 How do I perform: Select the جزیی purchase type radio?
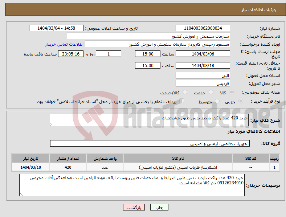coord(241,101)
